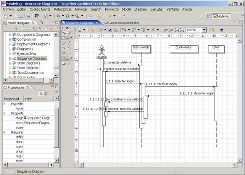Select Deployment Diagram1 in Model Navigator
The image size is (245, 175).
click(34, 44)
